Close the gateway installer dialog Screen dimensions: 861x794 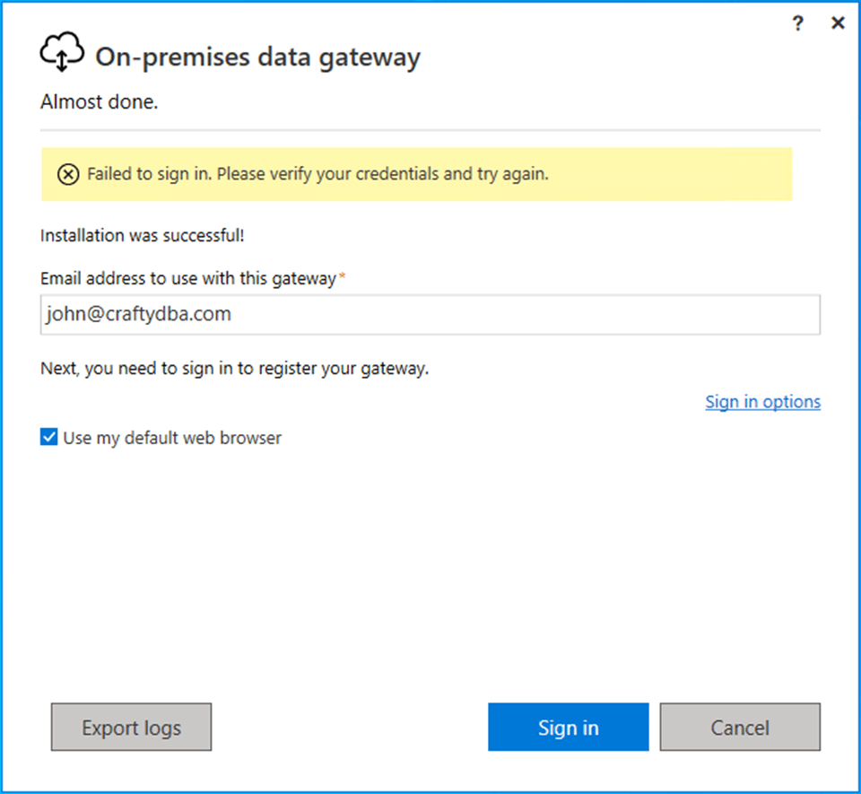pyautogui.click(x=839, y=23)
